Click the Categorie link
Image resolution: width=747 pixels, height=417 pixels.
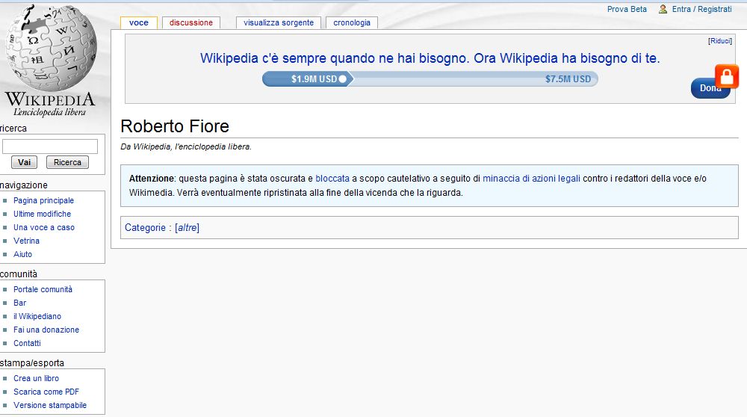pyautogui.click(x=145, y=228)
